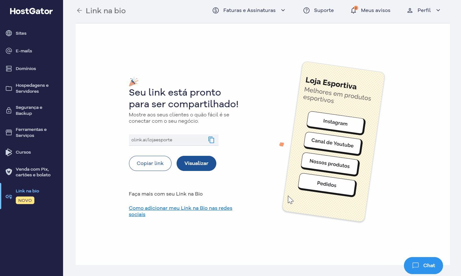Expand the Faturas e Assinaturas chevron

point(283,10)
